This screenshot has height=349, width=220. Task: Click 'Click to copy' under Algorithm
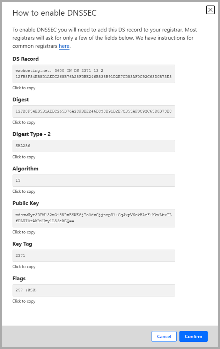tap(24, 191)
